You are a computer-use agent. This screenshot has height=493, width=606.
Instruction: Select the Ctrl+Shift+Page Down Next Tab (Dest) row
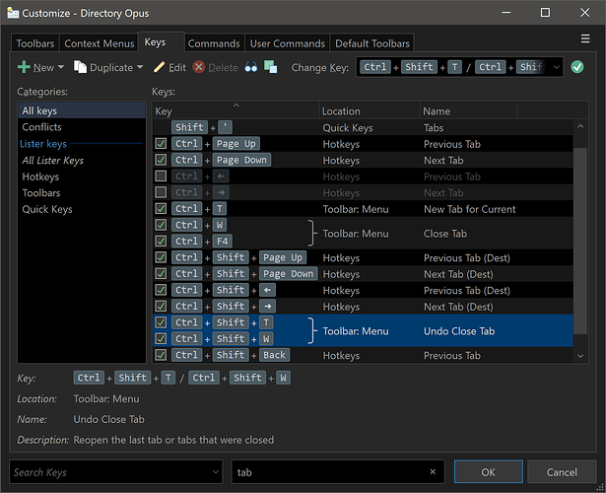(363, 274)
